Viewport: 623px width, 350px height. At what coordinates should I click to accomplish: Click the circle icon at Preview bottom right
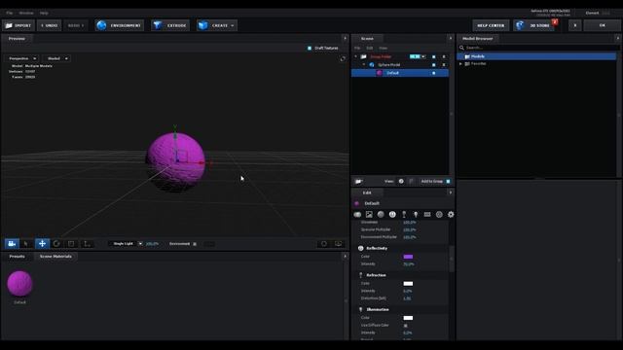point(324,244)
